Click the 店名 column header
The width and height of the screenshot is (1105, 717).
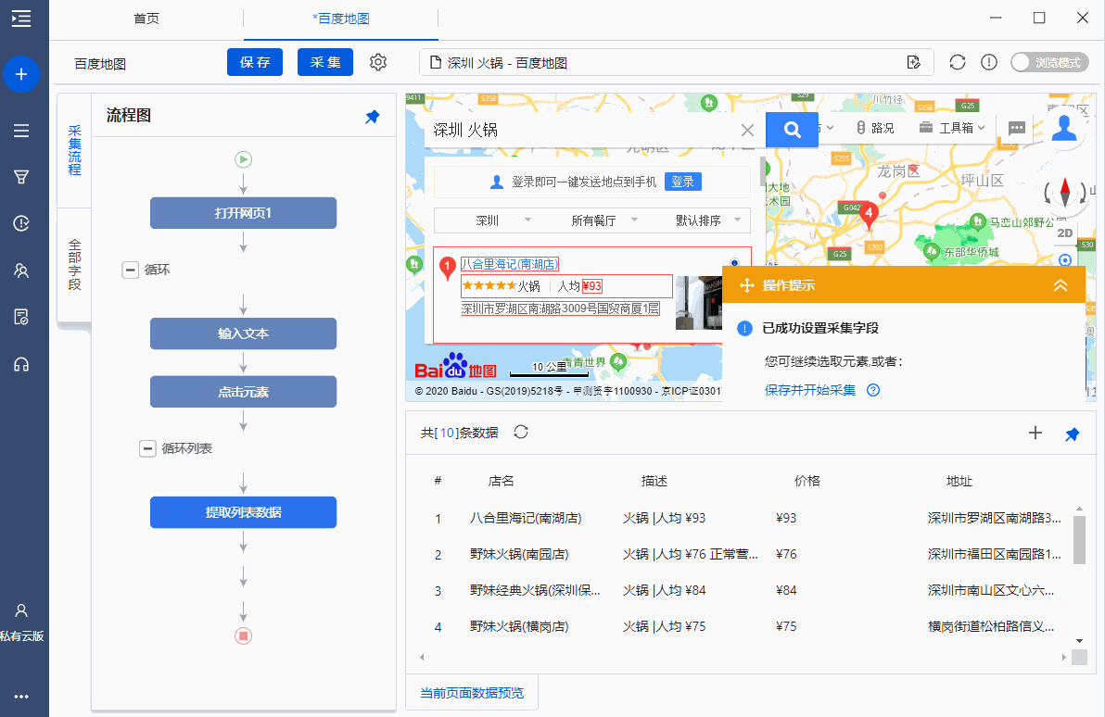(502, 481)
